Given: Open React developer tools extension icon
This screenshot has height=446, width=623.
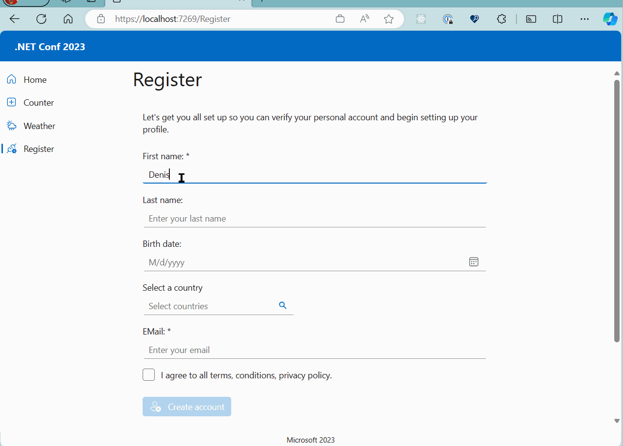Looking at the screenshot, I should click(421, 19).
